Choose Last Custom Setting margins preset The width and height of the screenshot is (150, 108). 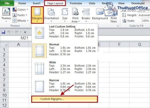click(65, 33)
